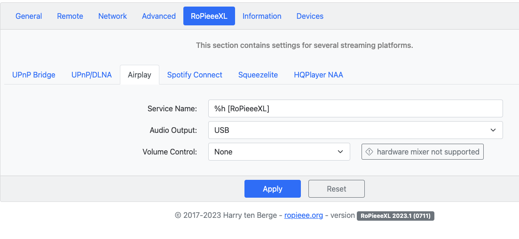Screen dimensions: 519x239
Task: Switch to the HQPlayer NAA tab
Action: click(318, 75)
